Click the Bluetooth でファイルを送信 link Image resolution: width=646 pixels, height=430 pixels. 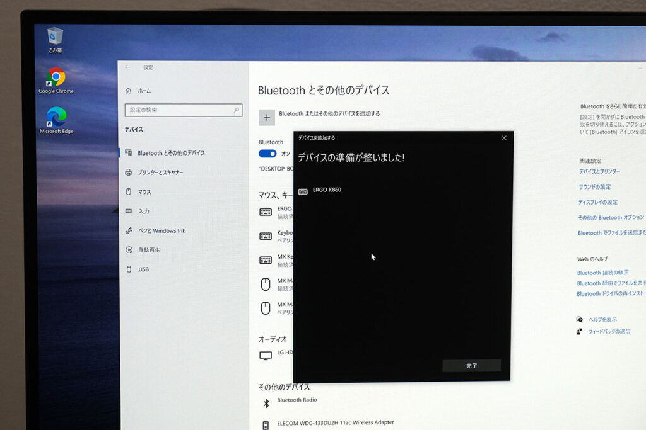click(x=611, y=233)
